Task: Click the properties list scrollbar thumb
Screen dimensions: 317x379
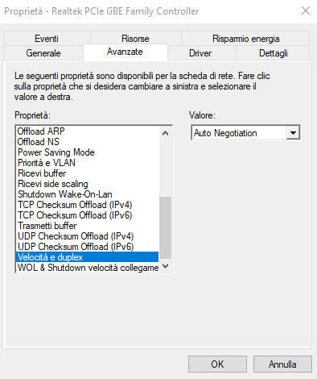Action: [166, 227]
